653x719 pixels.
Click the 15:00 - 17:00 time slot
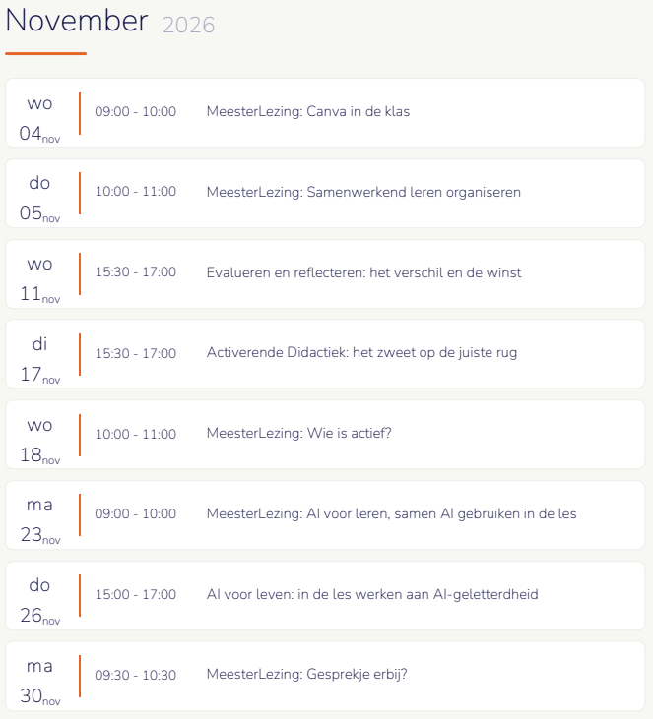(x=136, y=594)
